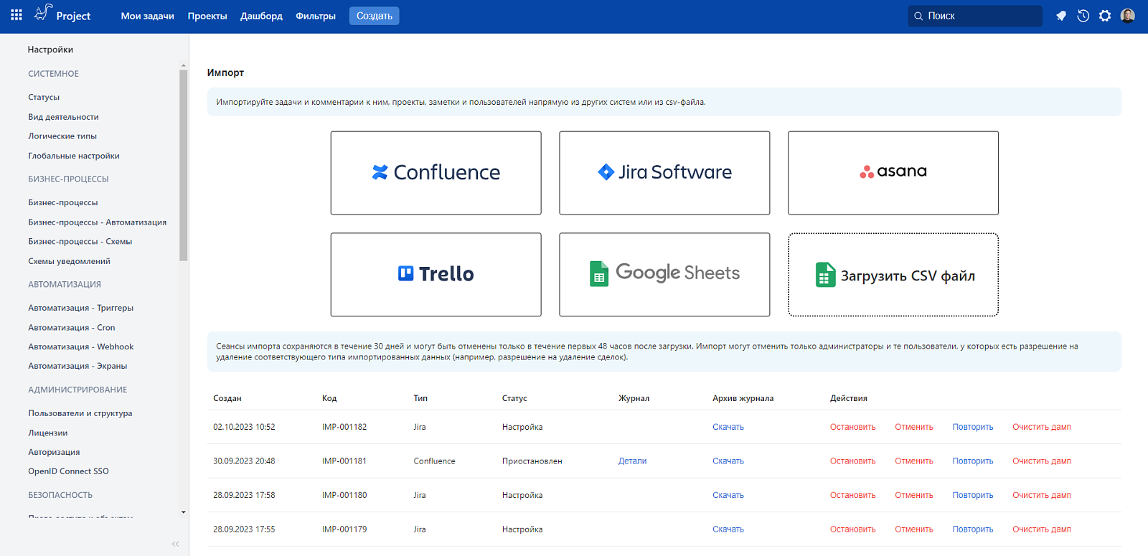This screenshot has width=1148, height=556.
Task: Click Повторить for import IMP-001180
Action: click(x=973, y=495)
